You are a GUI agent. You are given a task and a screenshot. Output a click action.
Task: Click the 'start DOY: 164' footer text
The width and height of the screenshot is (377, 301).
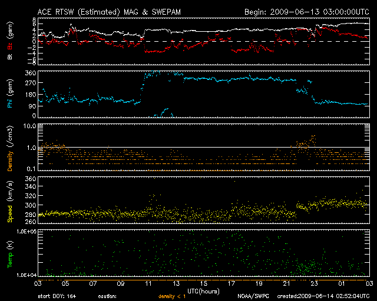(57, 296)
